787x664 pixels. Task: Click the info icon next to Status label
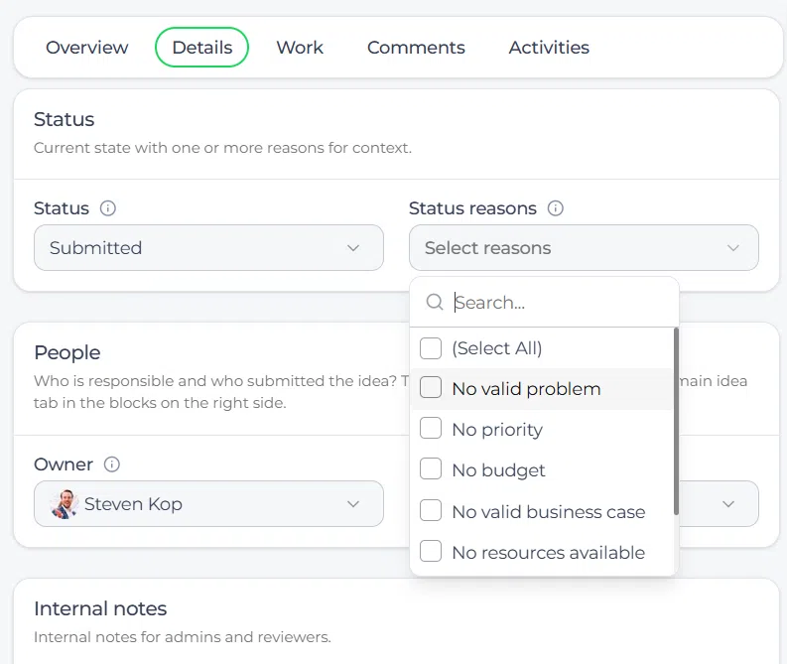(108, 207)
